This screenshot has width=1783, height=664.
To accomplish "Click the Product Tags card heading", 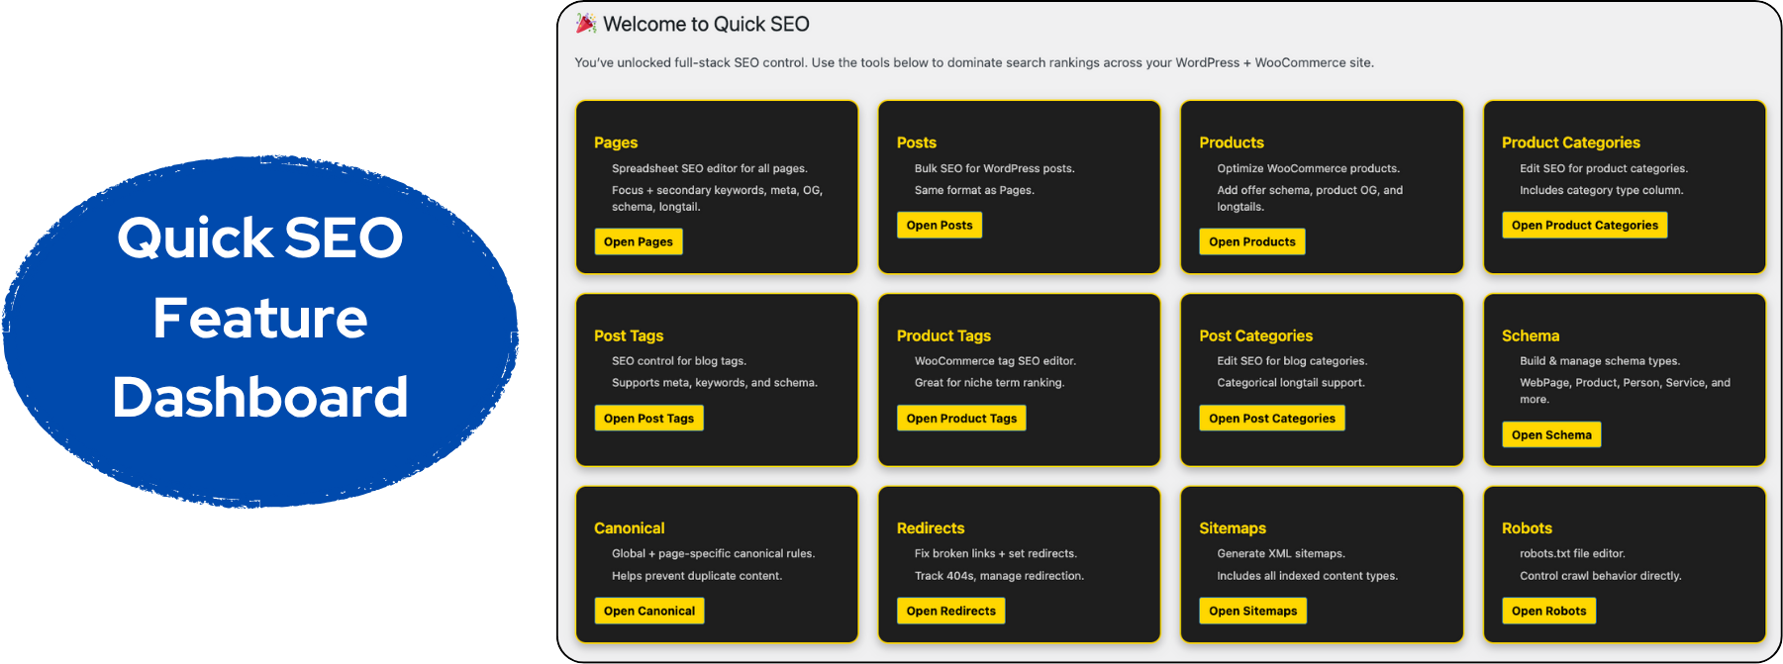I will pyautogui.click(x=943, y=335).
